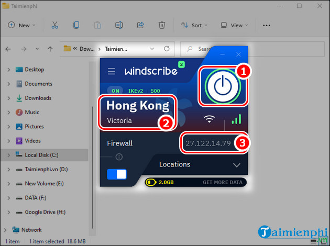Viewport: 330px width, 246px height.
Task: Minimize the Windscribe window
Action: (x=223, y=54)
